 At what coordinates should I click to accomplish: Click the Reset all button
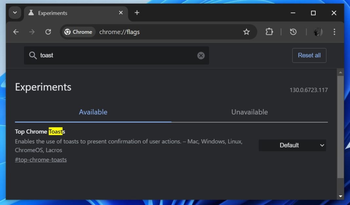(309, 55)
